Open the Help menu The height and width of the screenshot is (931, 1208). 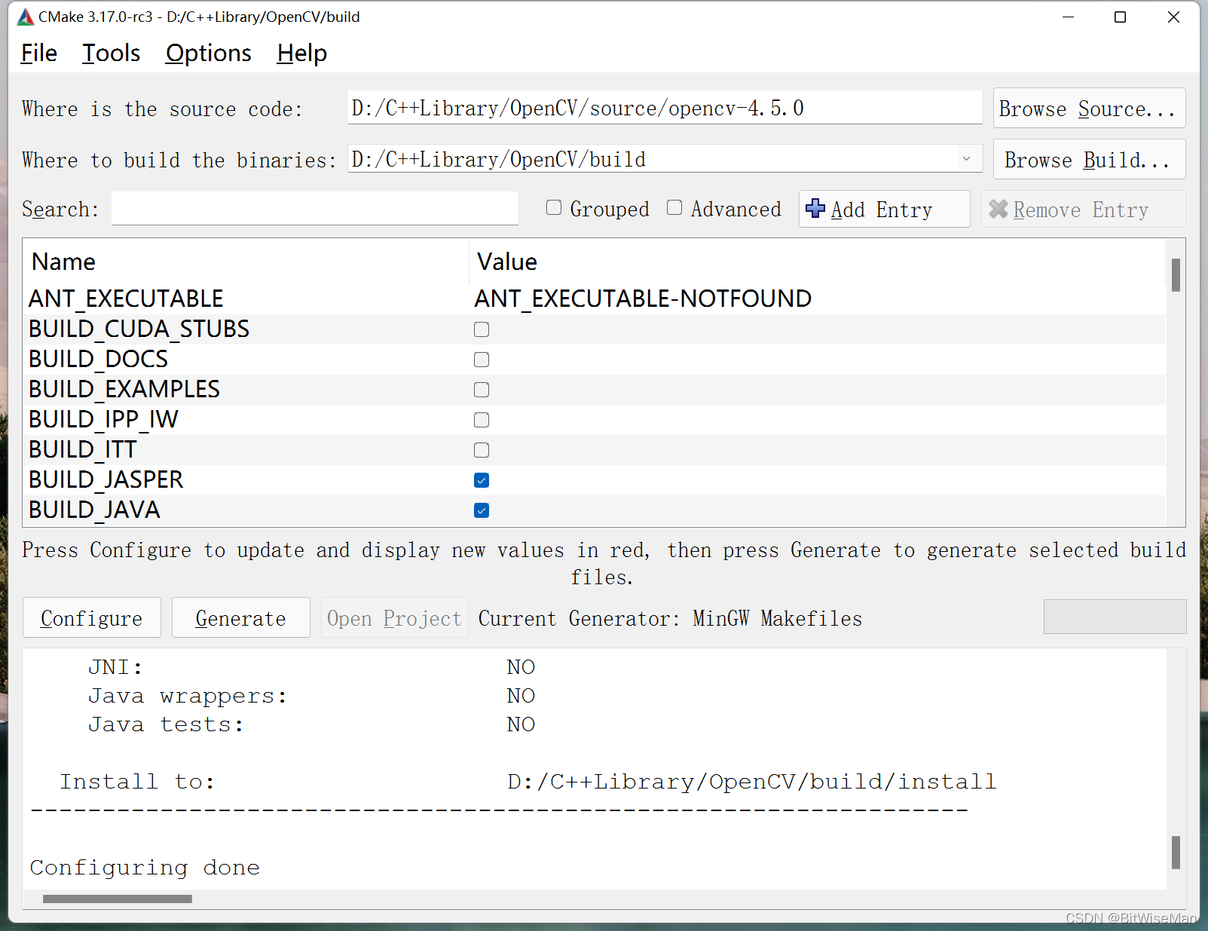pyautogui.click(x=301, y=54)
